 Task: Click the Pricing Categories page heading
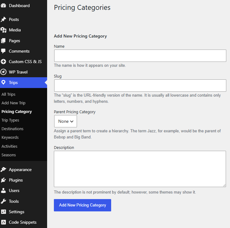[82, 8]
